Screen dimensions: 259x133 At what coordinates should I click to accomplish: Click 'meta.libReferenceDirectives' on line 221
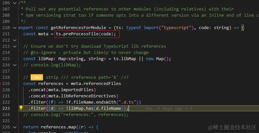[x=82, y=96]
